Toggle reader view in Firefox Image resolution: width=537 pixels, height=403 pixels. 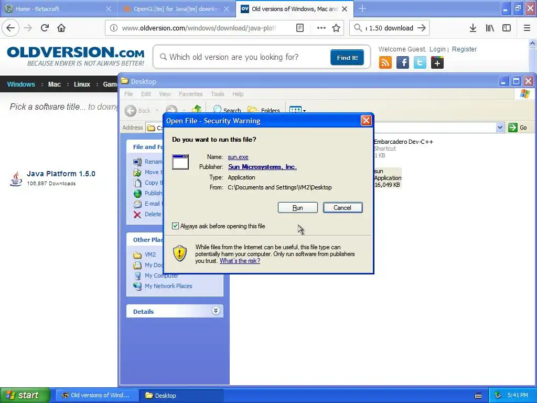point(299,28)
